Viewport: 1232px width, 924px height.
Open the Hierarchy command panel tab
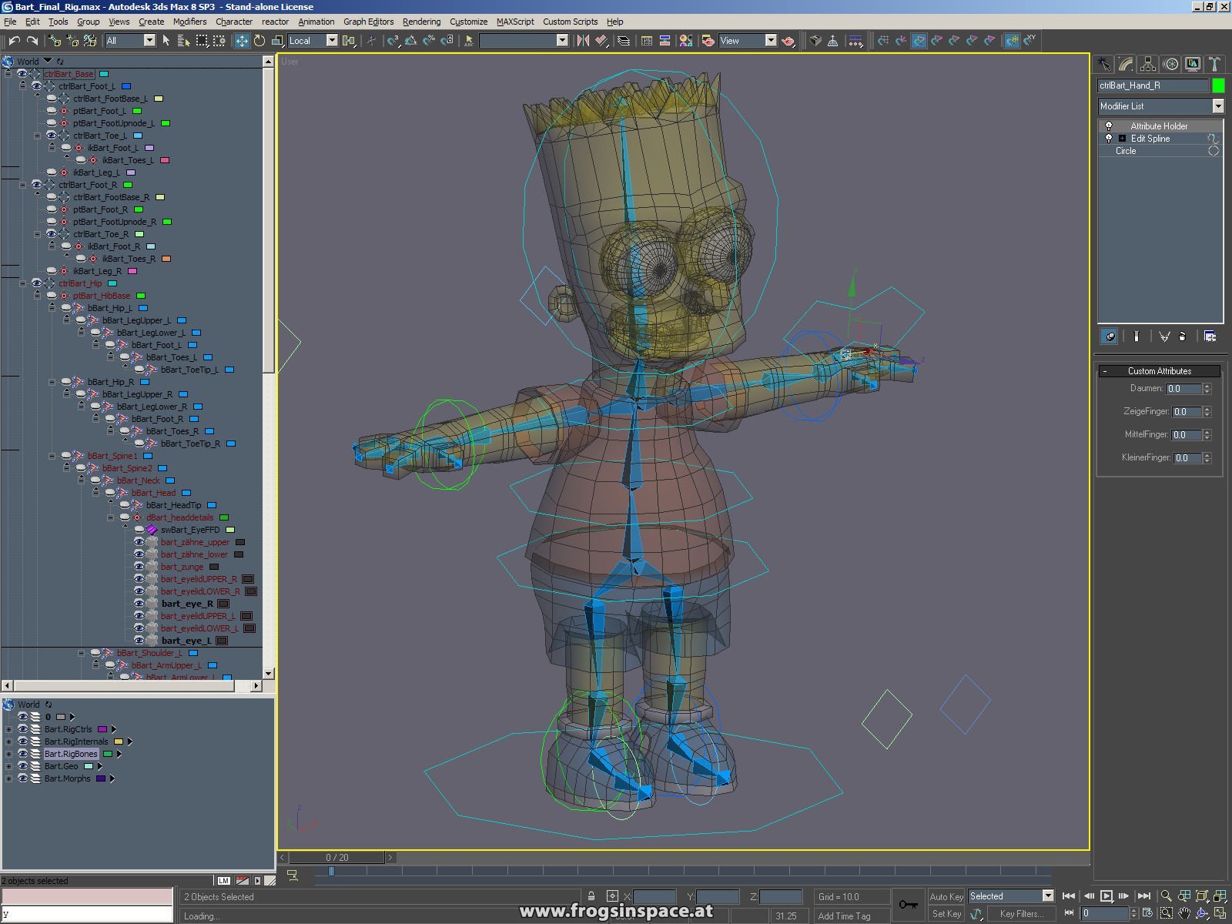tap(1148, 64)
